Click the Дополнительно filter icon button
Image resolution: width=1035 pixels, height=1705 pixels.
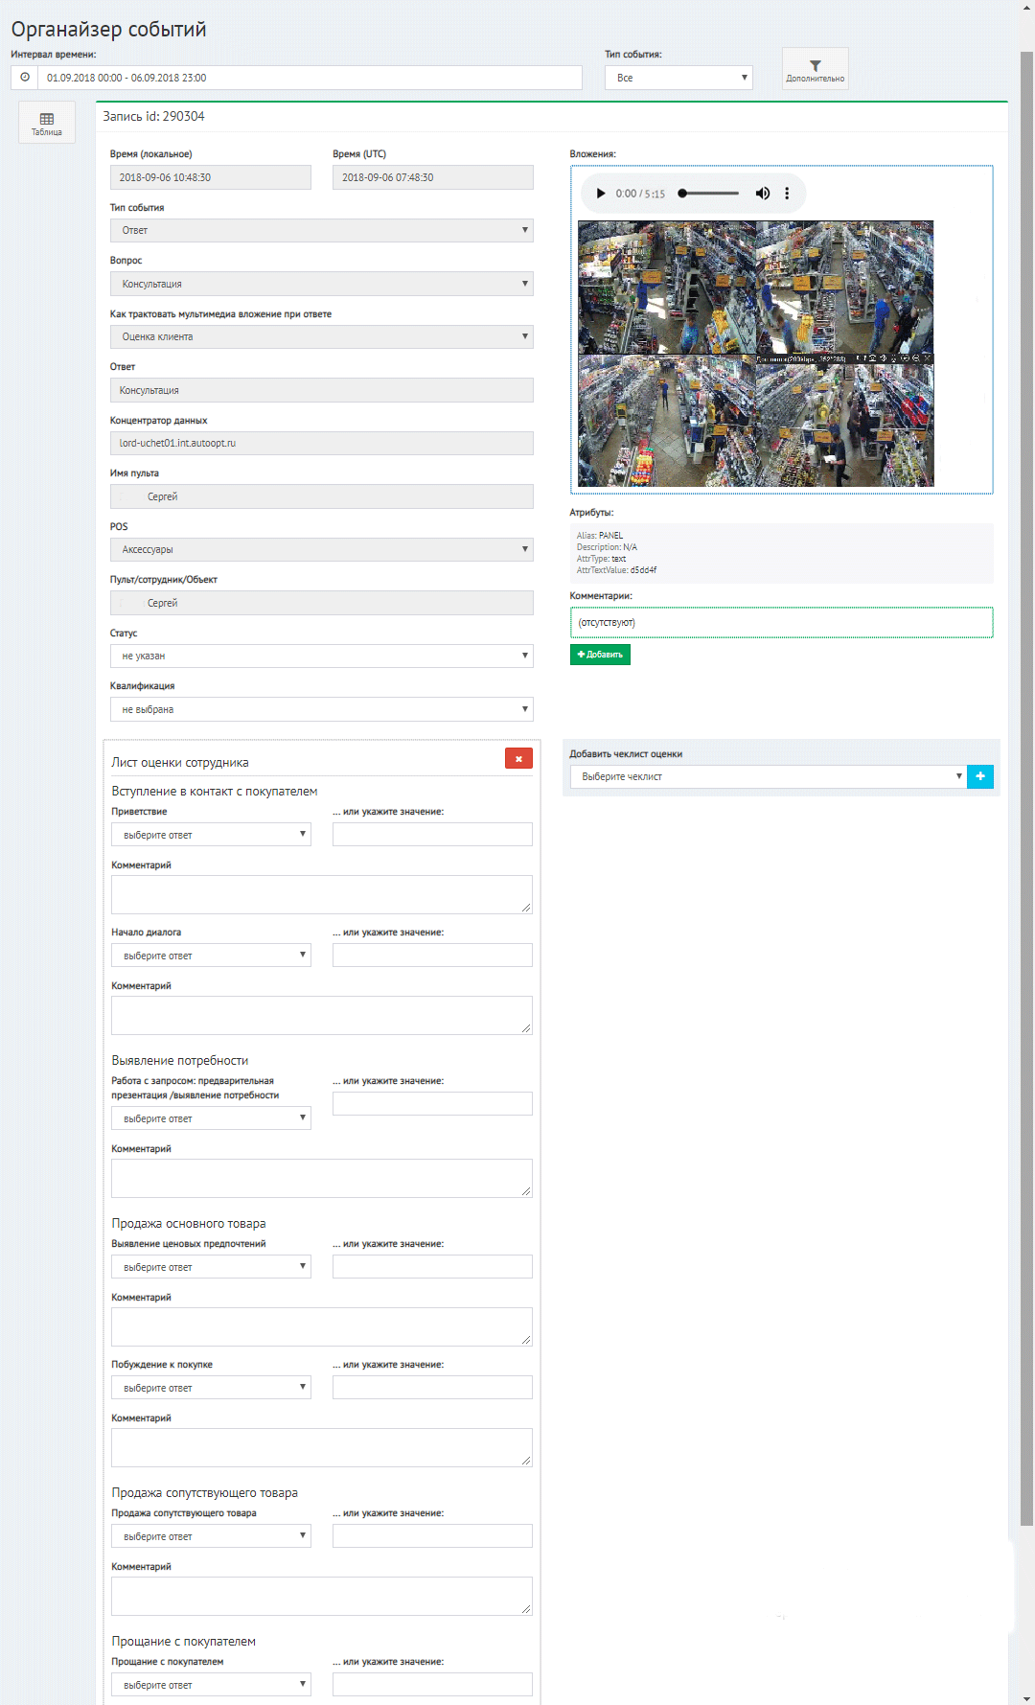pyautogui.click(x=815, y=69)
